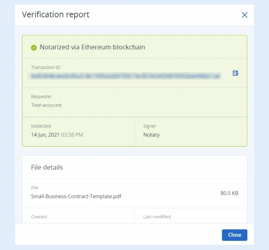Screen dimensions: 269x250
Task: Click the Last modified field label
Action: pos(157,217)
